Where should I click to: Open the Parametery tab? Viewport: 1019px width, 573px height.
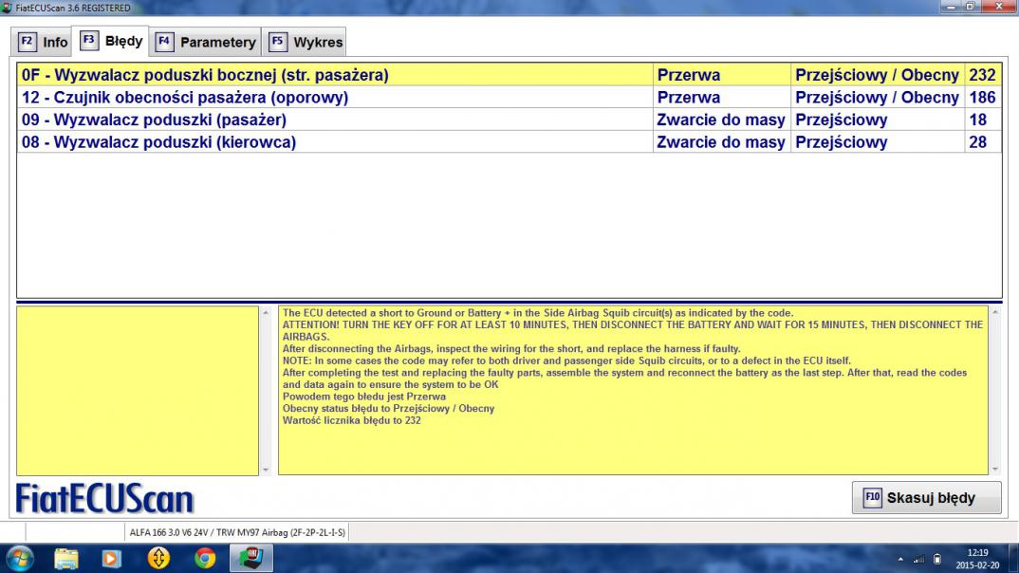[x=205, y=43]
